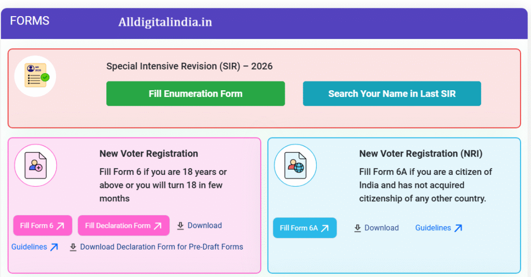Image resolution: width=531 pixels, height=277 pixels.
Task: Click the download icon beside Form 6 Download
Action: point(180,226)
